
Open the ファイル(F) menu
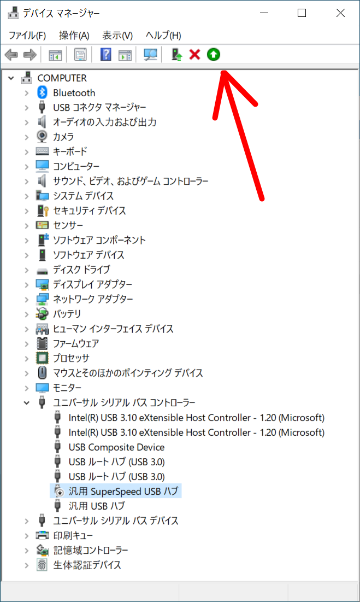[27, 36]
